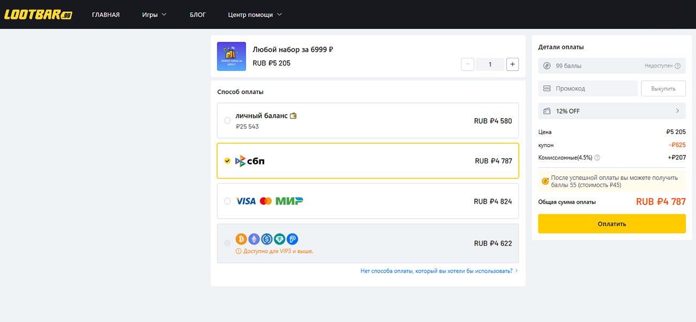Go to ГЛАВНАЯ page
The image size is (696, 322).
pos(106,14)
